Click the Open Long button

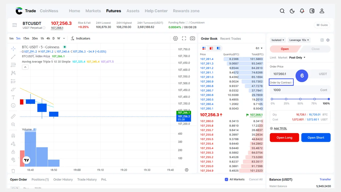click(x=284, y=138)
